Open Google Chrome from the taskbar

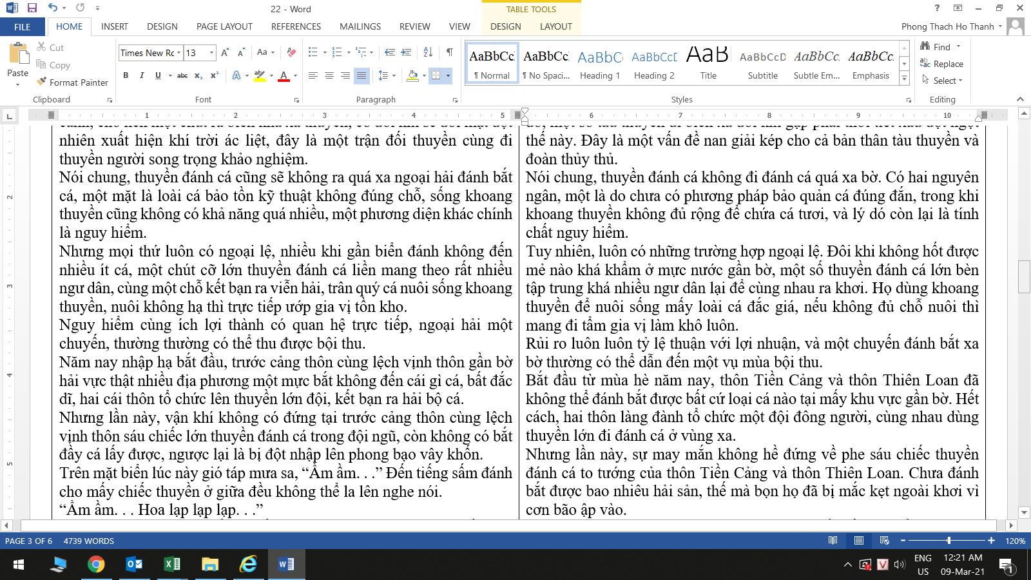[96, 565]
